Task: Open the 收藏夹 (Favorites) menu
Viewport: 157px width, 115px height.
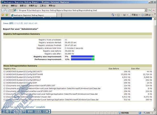Action: pos(33,6)
